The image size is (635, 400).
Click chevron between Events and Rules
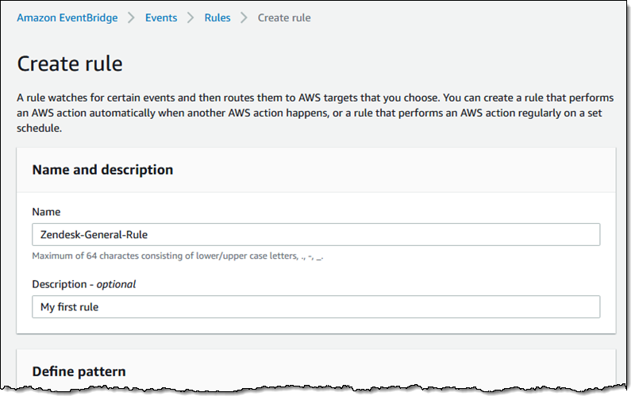190,17
